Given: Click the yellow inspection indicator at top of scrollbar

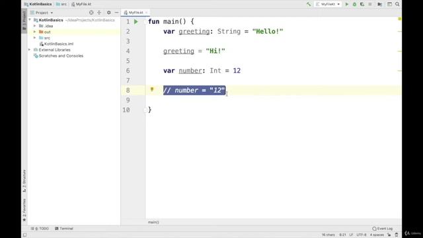Looking at the screenshot, I should (399, 19).
